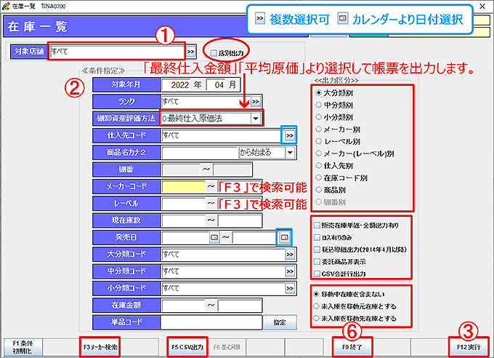Click the 在庫金額 maximum field
This screenshot has height=358, width=494.
click(x=240, y=306)
